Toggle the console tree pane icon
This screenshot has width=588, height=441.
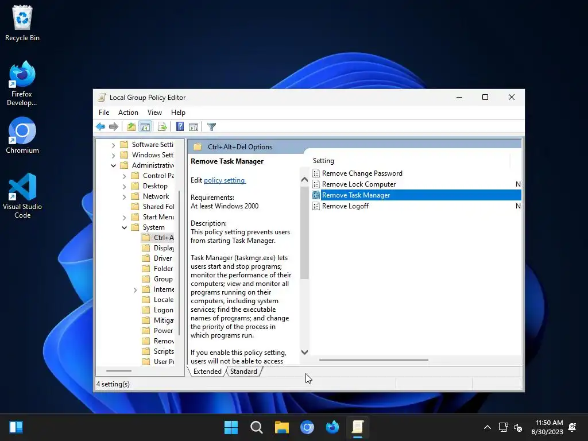click(x=145, y=127)
